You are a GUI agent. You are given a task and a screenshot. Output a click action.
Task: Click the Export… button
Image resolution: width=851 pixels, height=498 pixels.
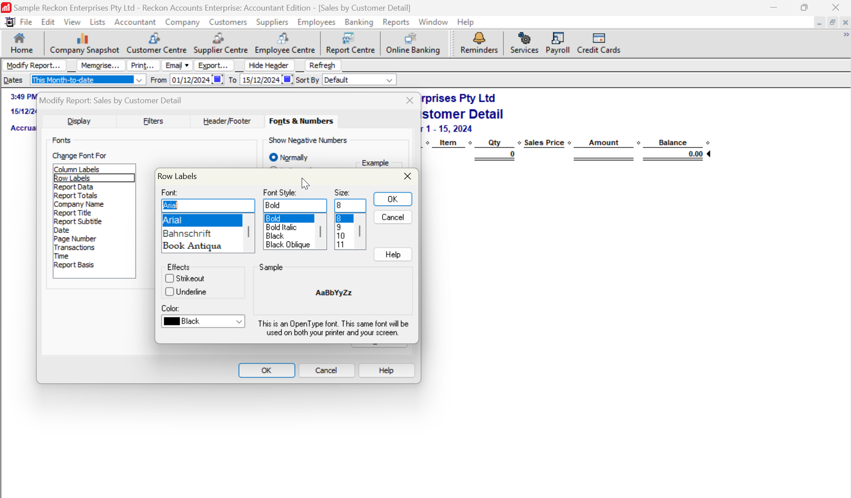pyautogui.click(x=213, y=65)
